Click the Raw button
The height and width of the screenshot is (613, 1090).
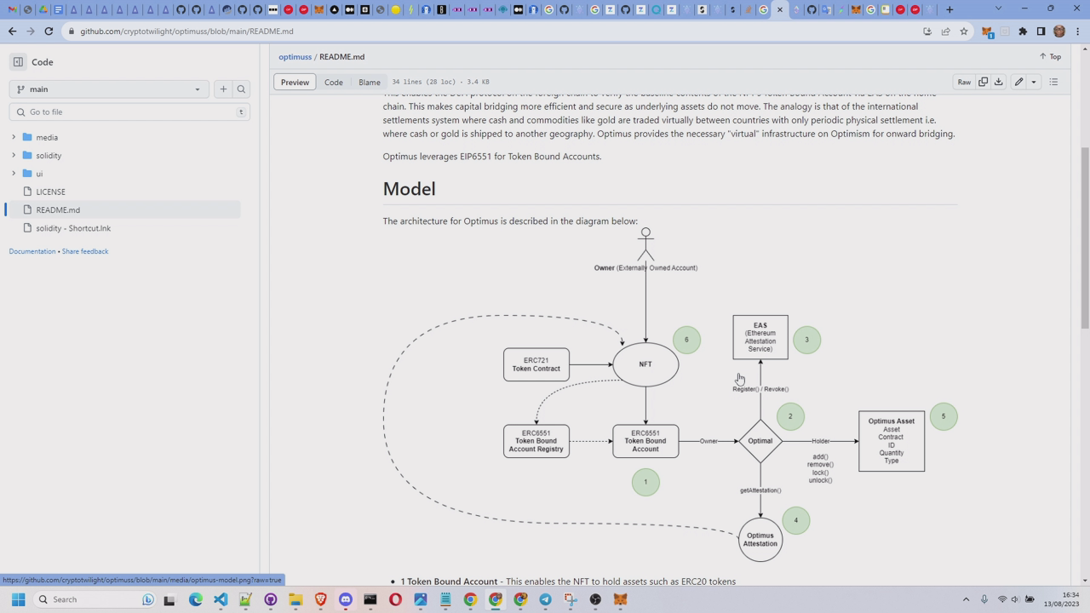(x=964, y=82)
